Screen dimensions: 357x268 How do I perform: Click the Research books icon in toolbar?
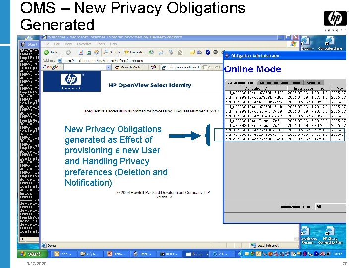tap(200, 52)
